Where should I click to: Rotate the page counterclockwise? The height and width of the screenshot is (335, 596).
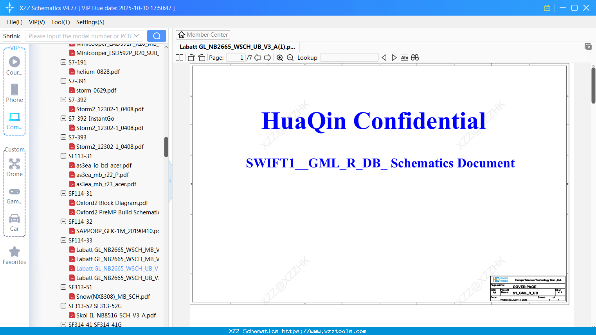click(x=191, y=58)
